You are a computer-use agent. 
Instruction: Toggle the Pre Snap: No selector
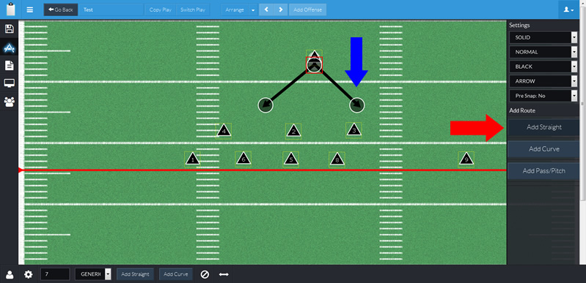tap(543, 96)
